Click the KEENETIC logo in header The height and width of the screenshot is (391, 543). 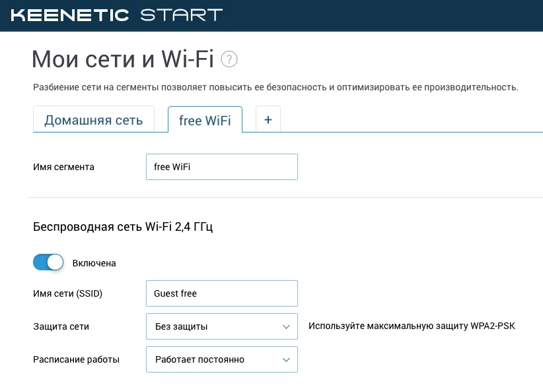click(x=70, y=15)
